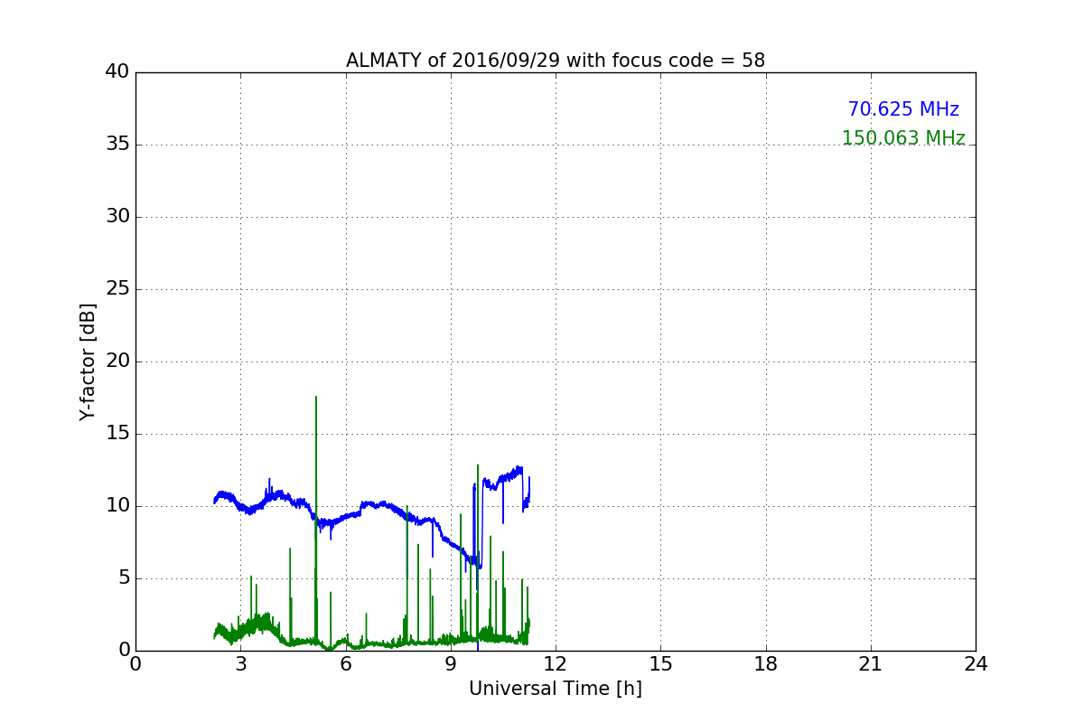
Task: Click the x-axis tick label 24
Action: 976,664
